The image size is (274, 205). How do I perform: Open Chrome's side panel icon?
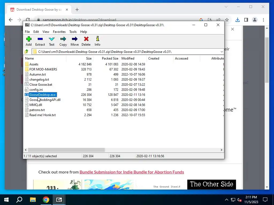(246, 20)
